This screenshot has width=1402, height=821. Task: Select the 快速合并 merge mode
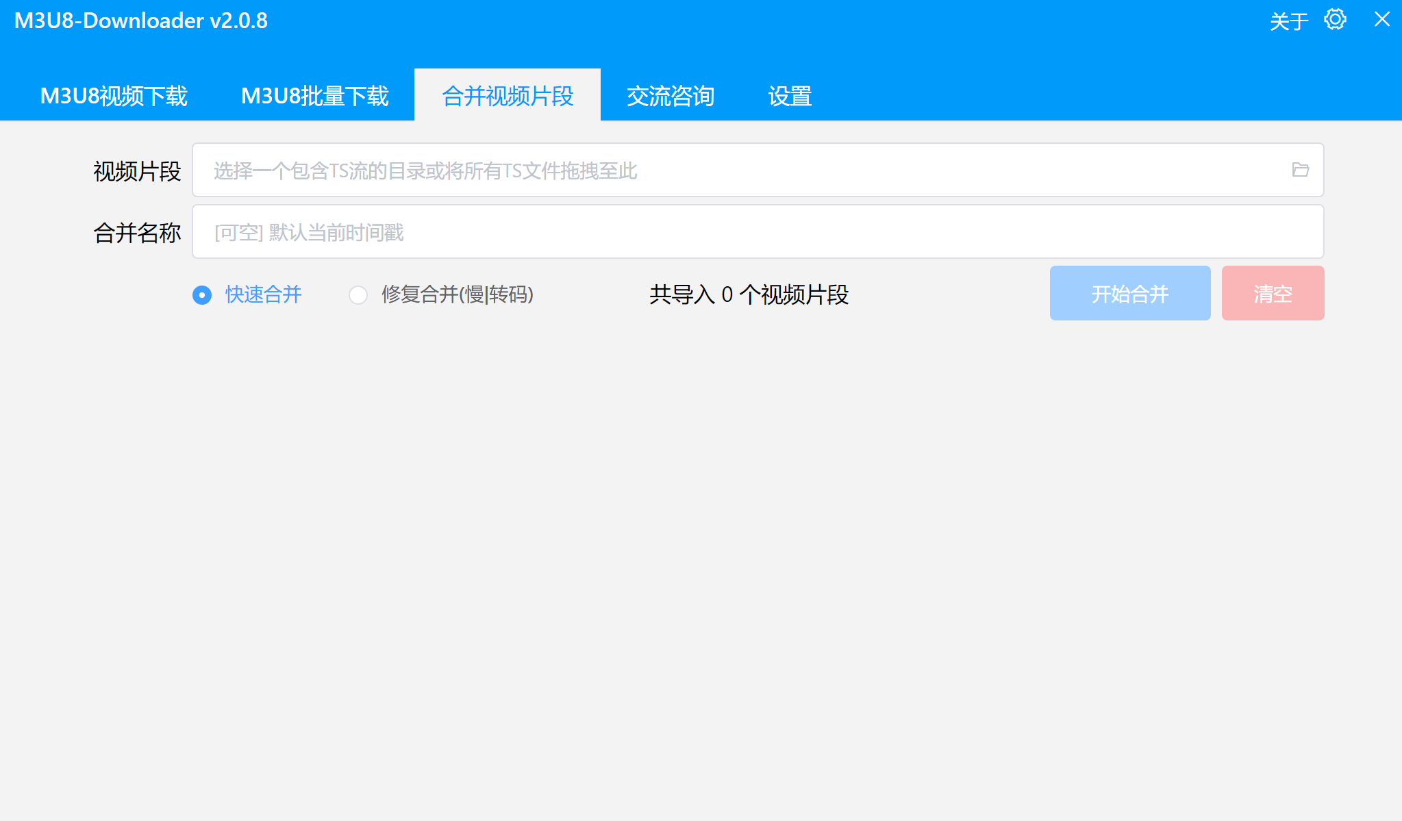(x=201, y=294)
